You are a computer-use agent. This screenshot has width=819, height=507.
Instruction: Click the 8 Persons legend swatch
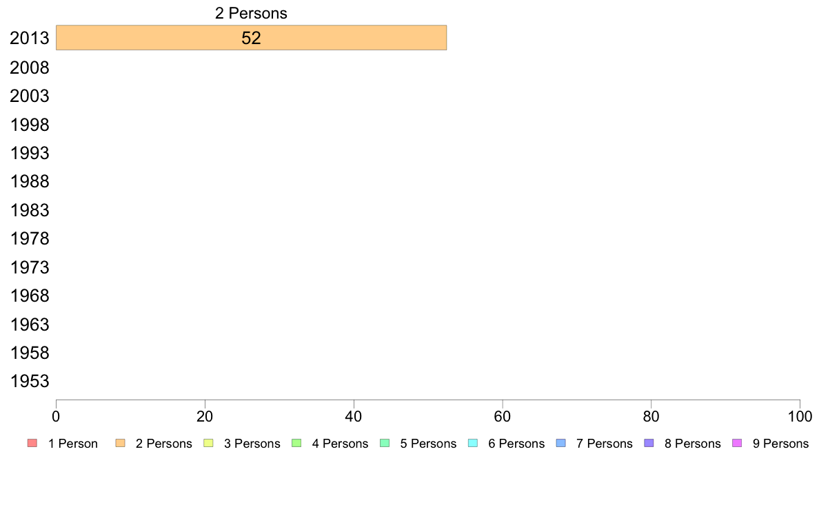tap(649, 444)
